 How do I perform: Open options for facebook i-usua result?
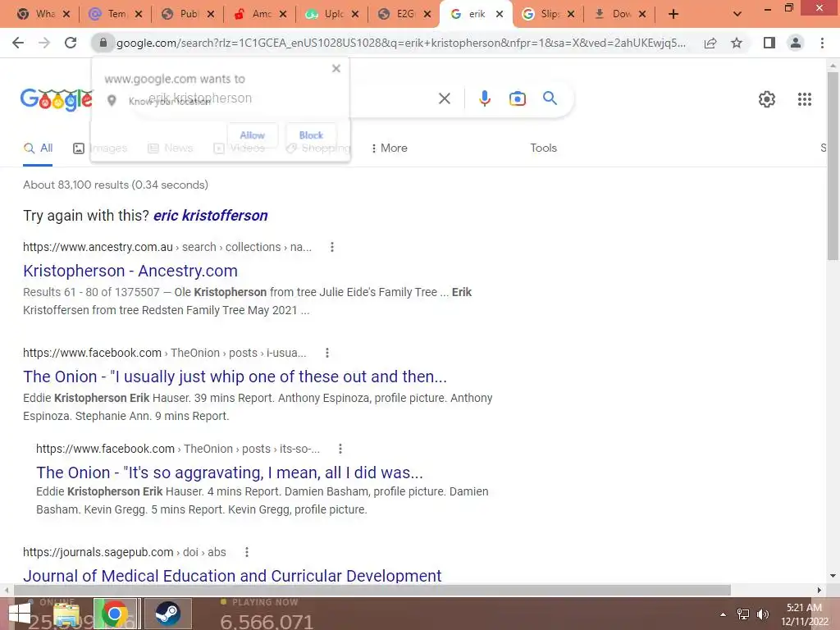327,353
